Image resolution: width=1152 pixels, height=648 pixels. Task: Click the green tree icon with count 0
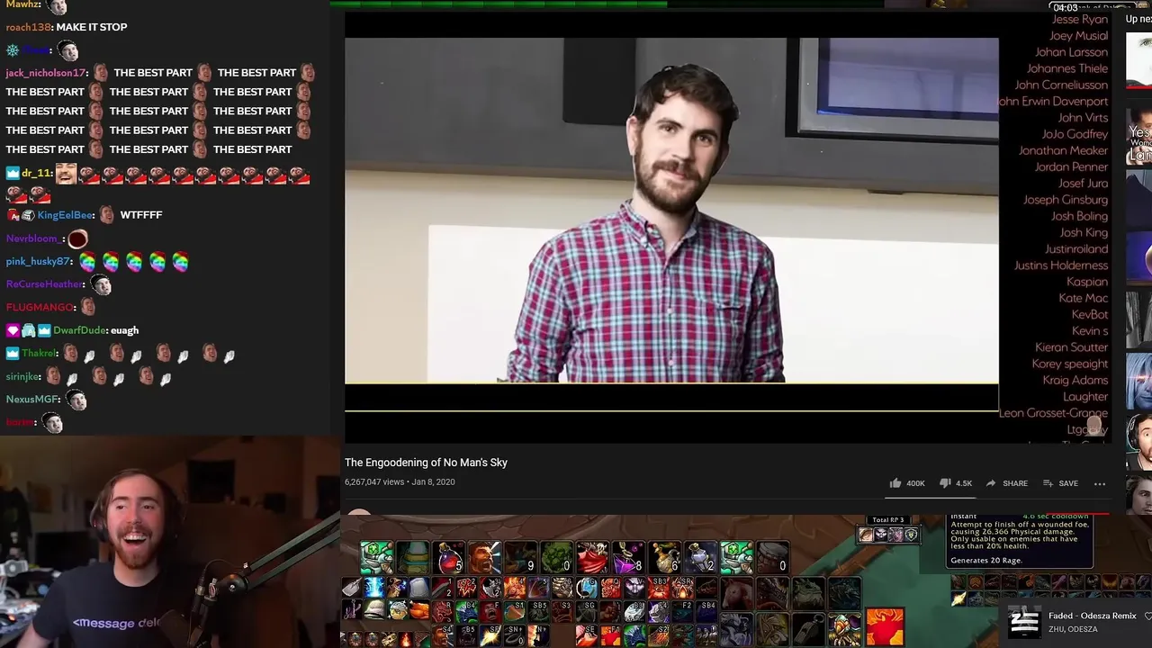(557, 557)
